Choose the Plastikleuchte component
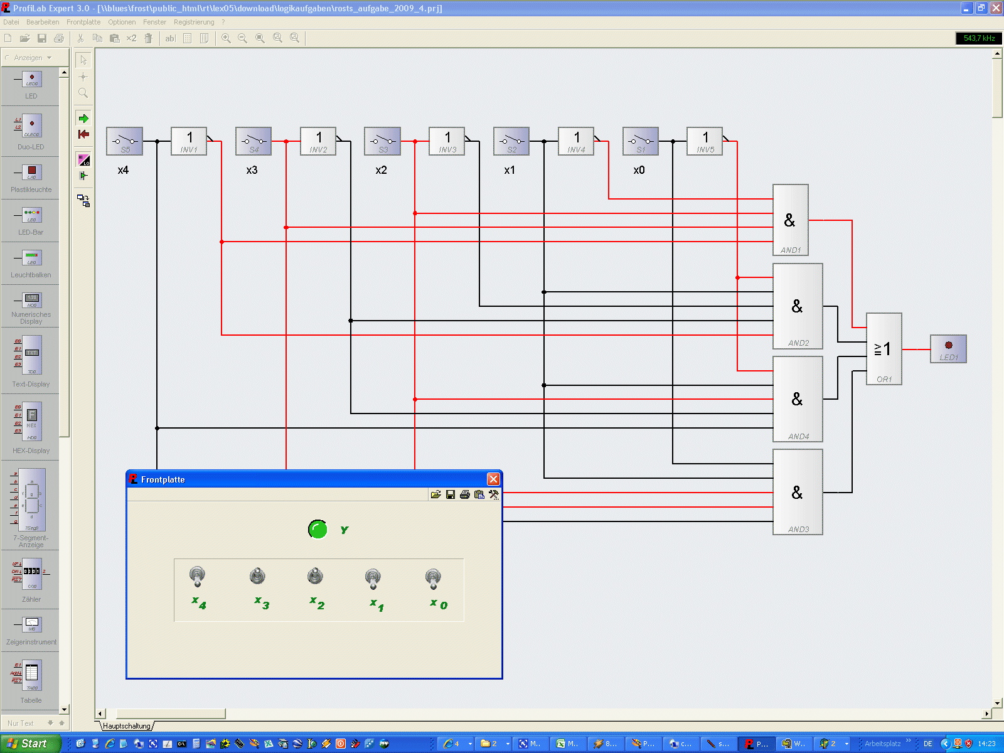Screen dimensions: 1004x753 (31, 177)
